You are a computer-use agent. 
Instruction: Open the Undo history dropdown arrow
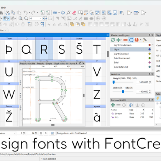point(30,13)
